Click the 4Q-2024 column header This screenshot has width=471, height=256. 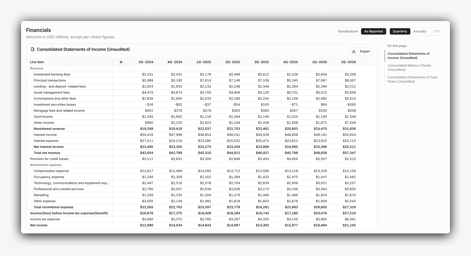point(175,62)
